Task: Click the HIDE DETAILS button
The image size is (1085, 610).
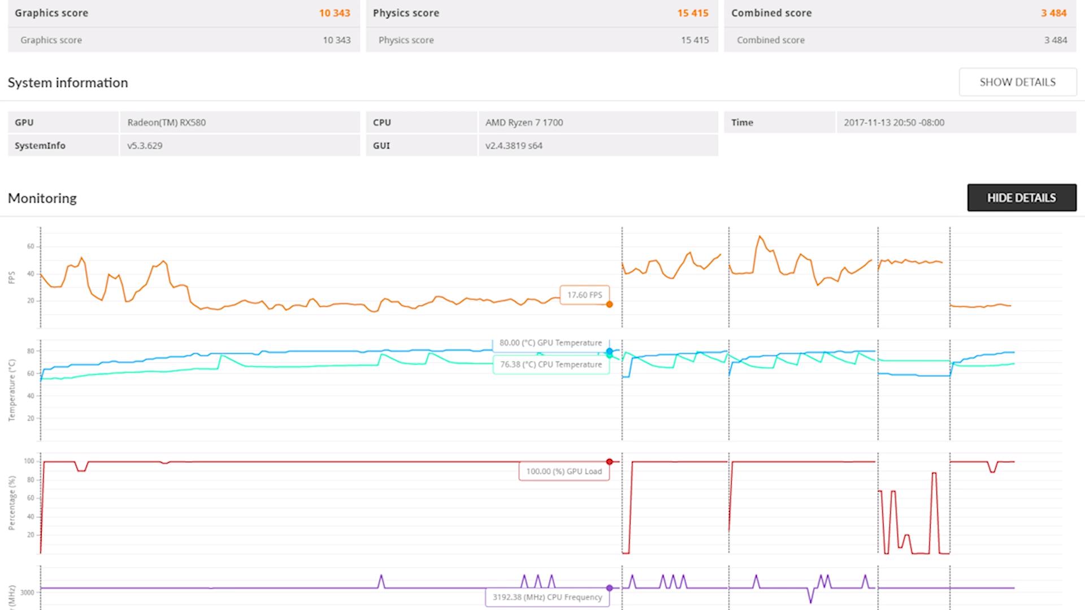Action: tap(1022, 198)
